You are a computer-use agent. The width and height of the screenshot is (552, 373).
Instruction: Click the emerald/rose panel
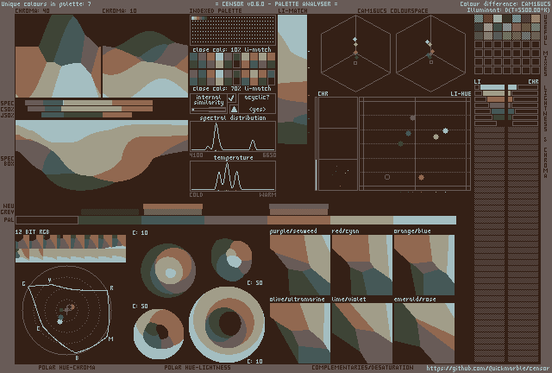click(423, 332)
